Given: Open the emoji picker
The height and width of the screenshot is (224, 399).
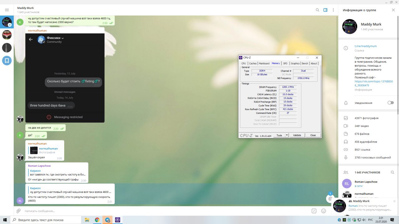Looking at the screenshot, I should pos(324,211).
